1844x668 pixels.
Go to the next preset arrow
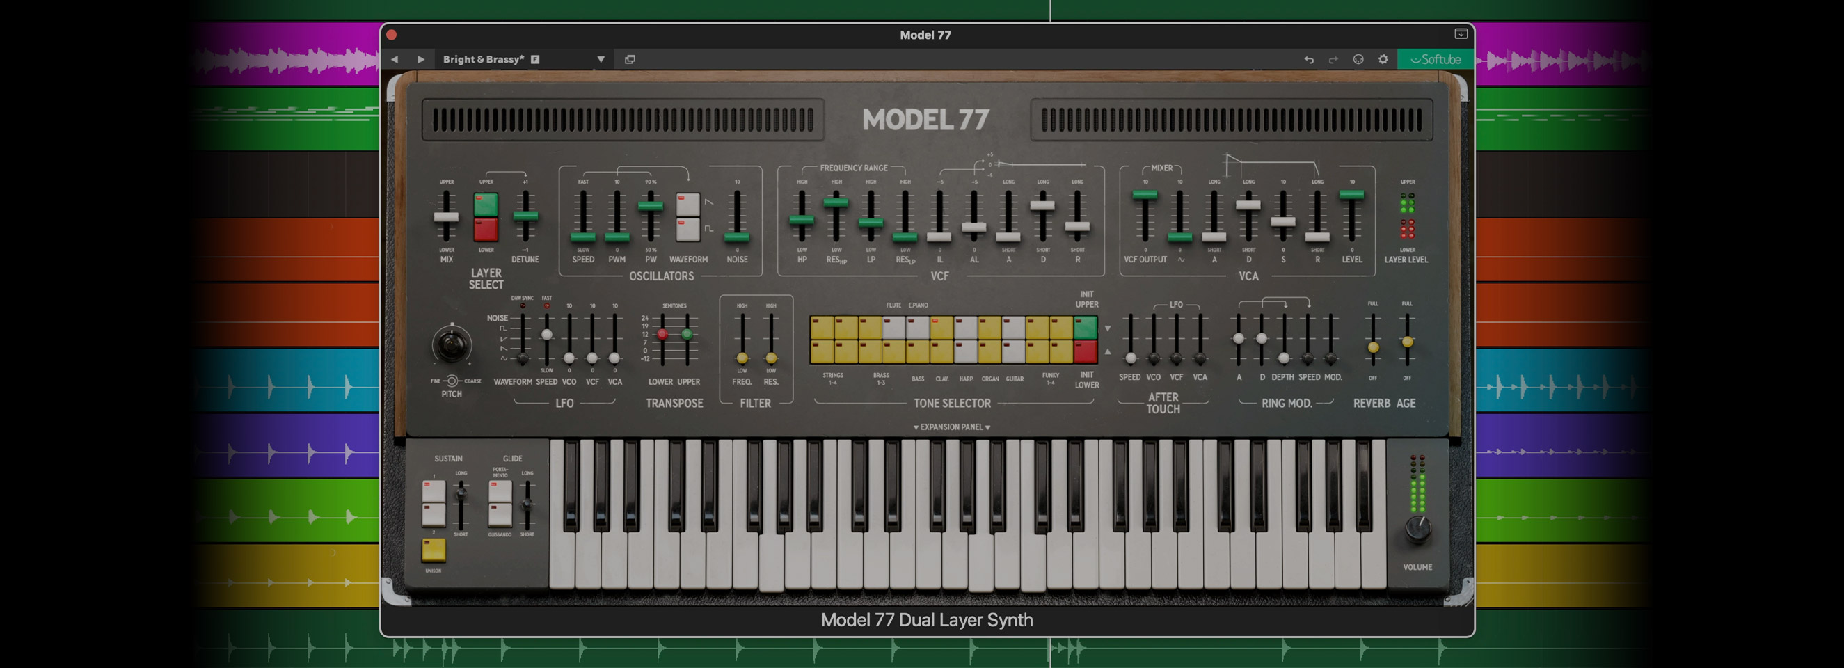421,59
